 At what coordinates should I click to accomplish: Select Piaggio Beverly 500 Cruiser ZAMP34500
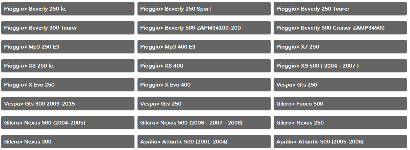[x=340, y=28]
